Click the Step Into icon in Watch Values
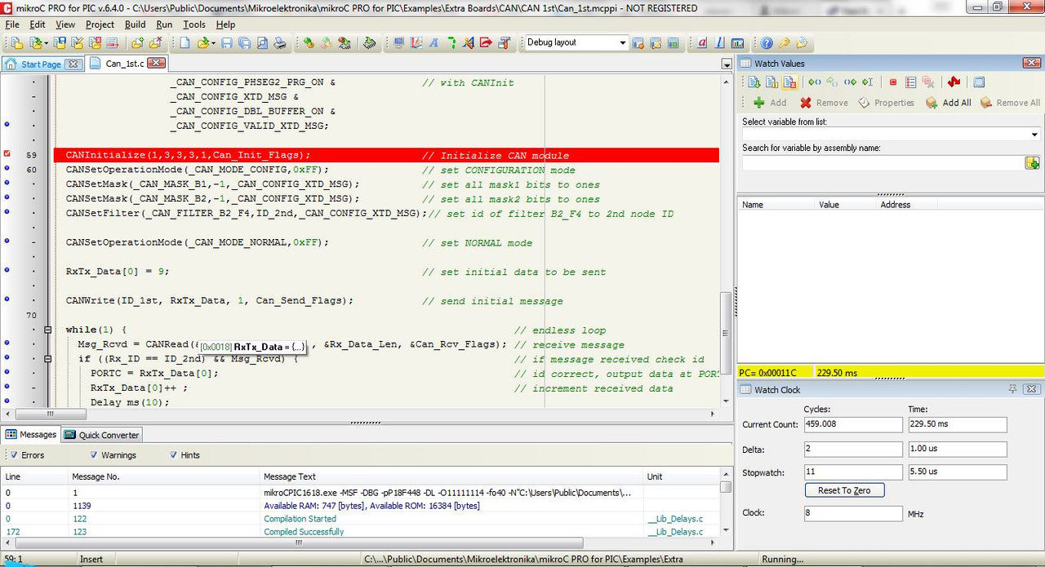The height and width of the screenshot is (567, 1045). (814, 82)
